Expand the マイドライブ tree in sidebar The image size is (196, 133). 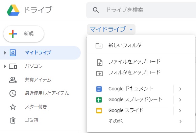[x=5, y=53]
